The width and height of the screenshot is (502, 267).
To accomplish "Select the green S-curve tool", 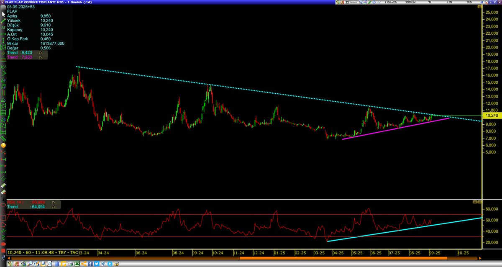I will 3,238.
